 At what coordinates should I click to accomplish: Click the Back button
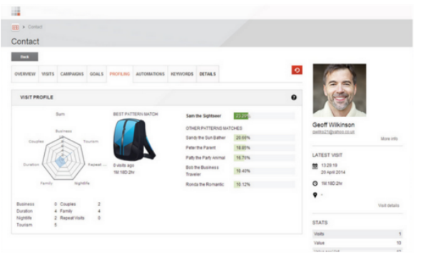coord(24,57)
